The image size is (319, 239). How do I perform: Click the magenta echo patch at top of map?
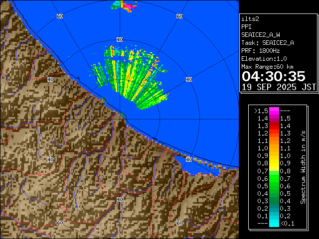point(130,6)
